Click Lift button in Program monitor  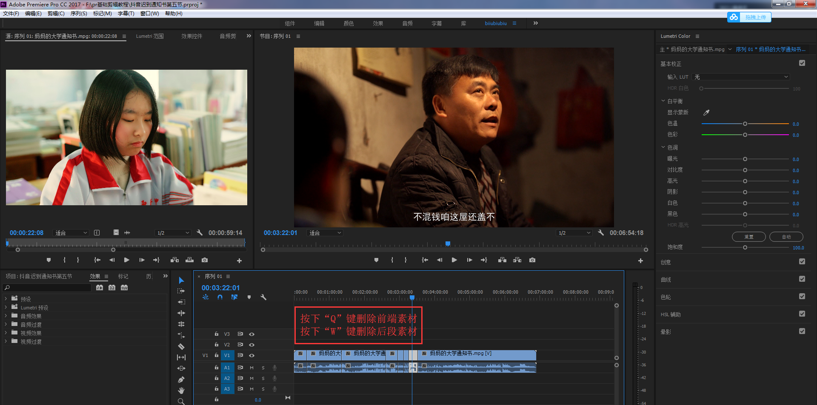click(x=503, y=260)
